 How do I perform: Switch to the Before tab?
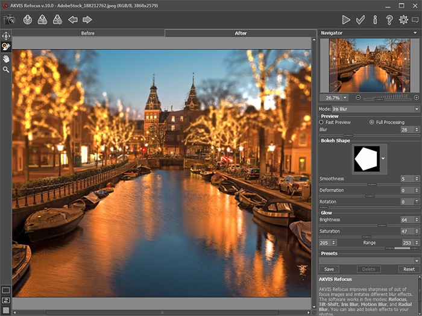click(88, 33)
